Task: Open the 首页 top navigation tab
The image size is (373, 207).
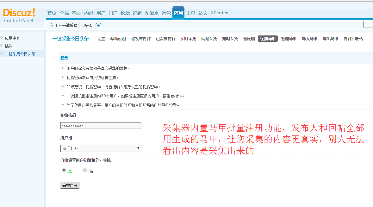Action: pos(52,13)
